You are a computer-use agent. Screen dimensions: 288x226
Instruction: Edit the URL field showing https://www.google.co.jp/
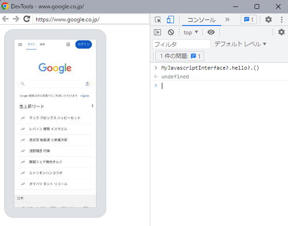(x=91, y=19)
